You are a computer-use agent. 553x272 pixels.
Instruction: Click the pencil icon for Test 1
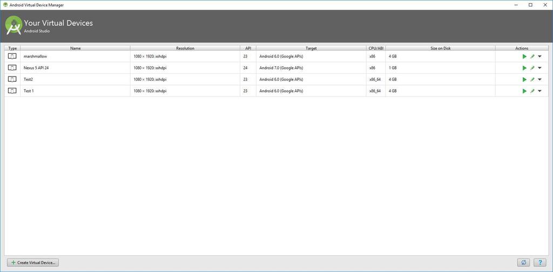pos(532,91)
